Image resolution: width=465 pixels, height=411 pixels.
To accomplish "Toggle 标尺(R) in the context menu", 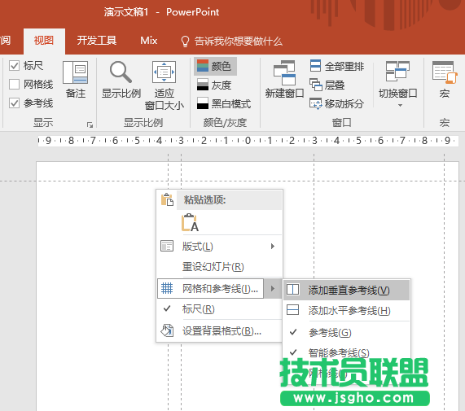I will (x=219, y=309).
